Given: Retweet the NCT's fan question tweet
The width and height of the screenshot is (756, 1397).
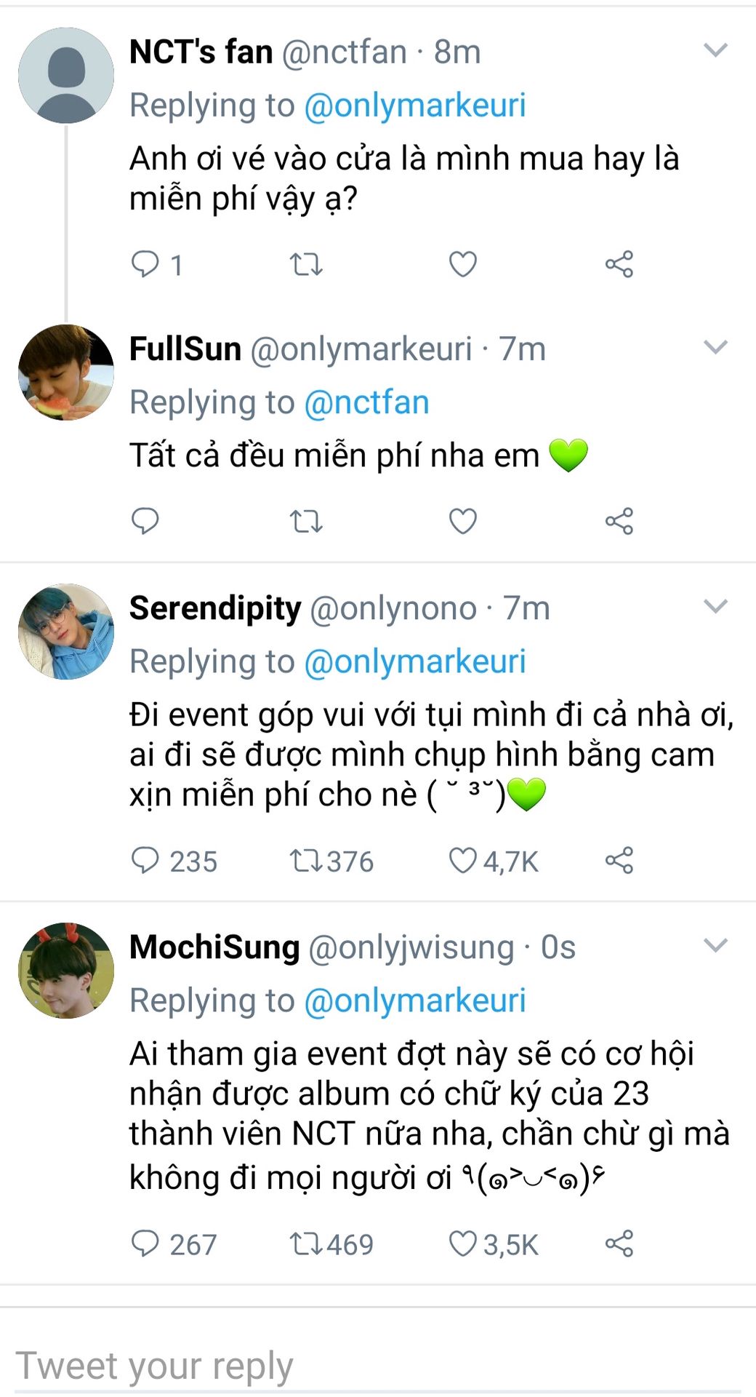Looking at the screenshot, I should 306,264.
